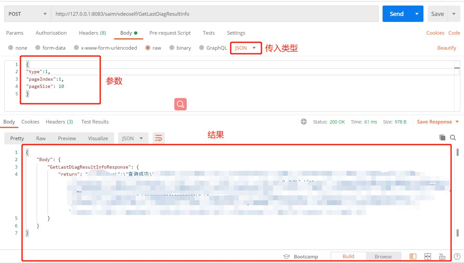Open the Save Response dropdown
The height and width of the screenshot is (263, 464).
438,122
